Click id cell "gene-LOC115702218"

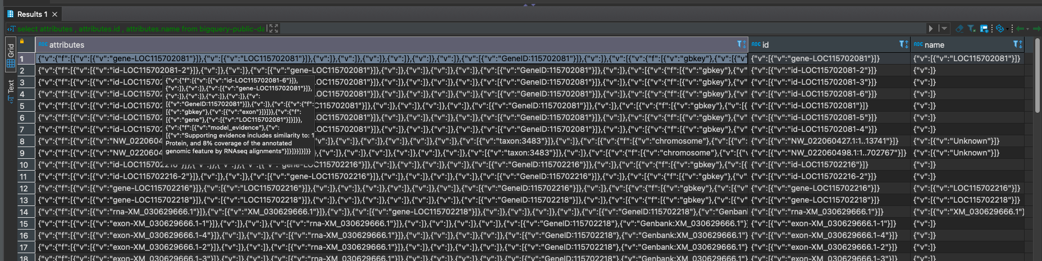(829, 200)
